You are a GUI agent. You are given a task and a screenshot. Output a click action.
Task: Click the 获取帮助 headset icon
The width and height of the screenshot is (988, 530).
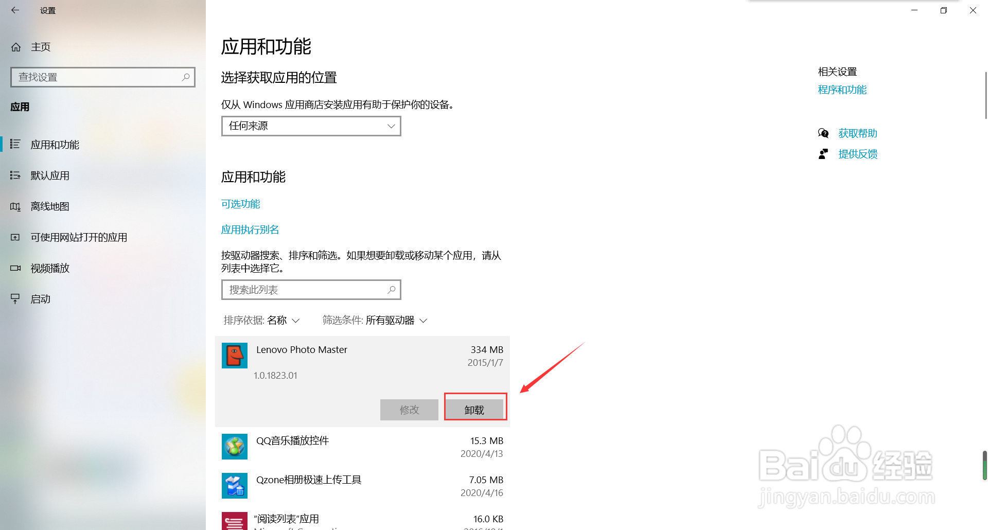(824, 133)
